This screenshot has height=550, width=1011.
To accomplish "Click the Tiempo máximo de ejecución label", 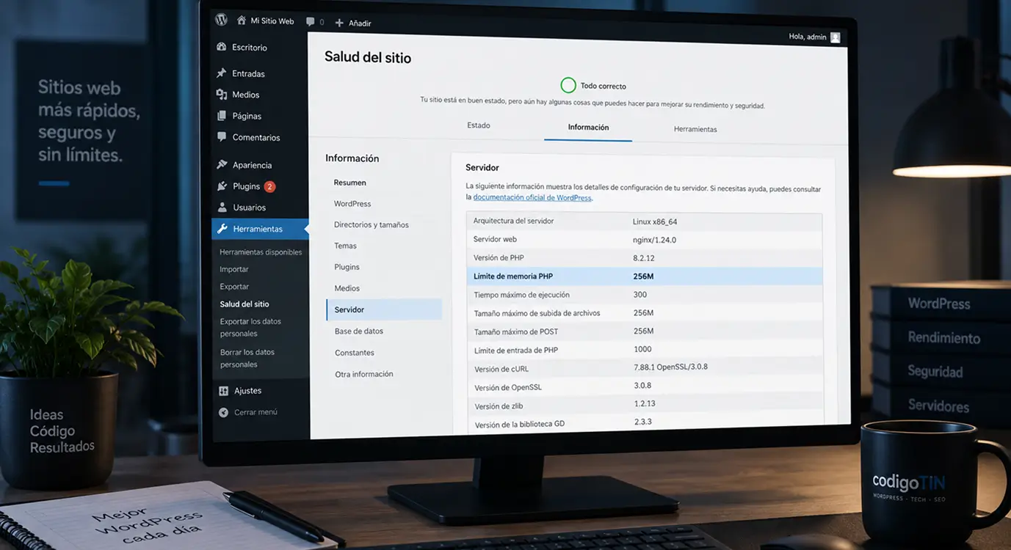I will pos(521,295).
